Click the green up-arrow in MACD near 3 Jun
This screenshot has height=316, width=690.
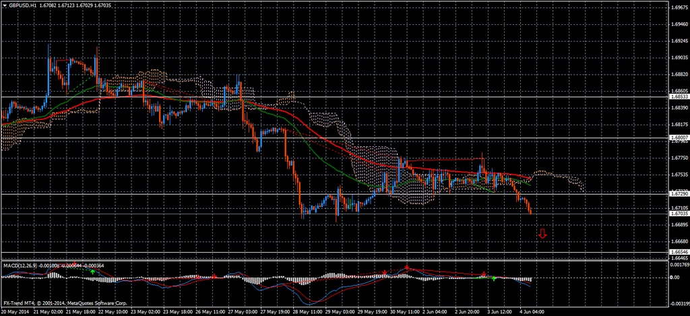pyautogui.click(x=493, y=278)
